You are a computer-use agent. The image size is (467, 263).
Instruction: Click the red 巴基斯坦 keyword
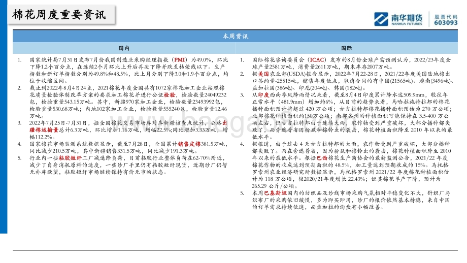(275, 193)
